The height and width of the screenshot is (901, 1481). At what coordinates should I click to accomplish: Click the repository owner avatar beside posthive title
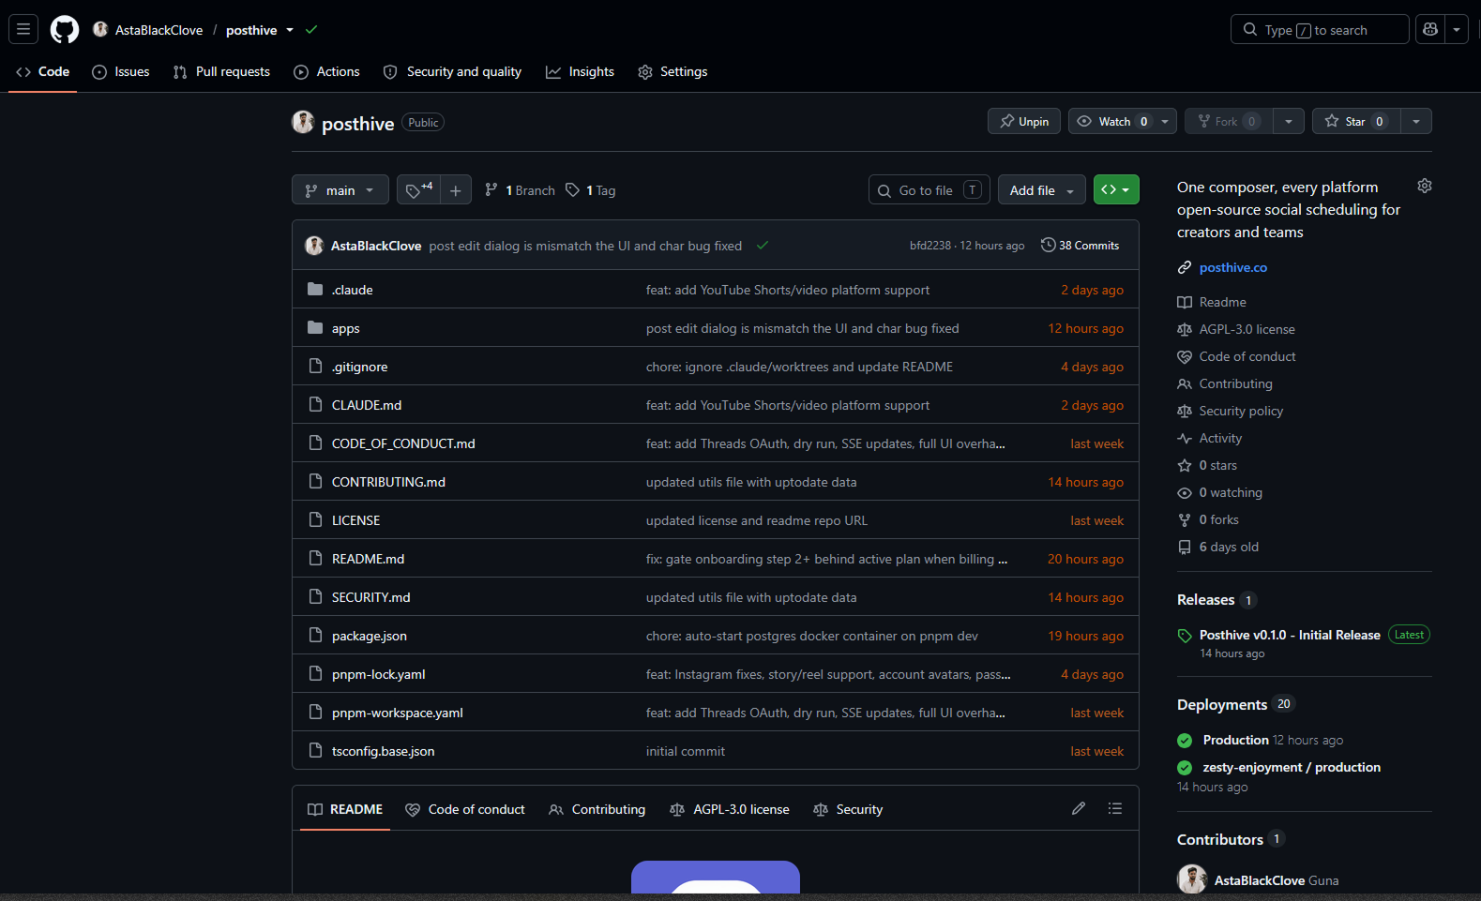click(x=303, y=122)
